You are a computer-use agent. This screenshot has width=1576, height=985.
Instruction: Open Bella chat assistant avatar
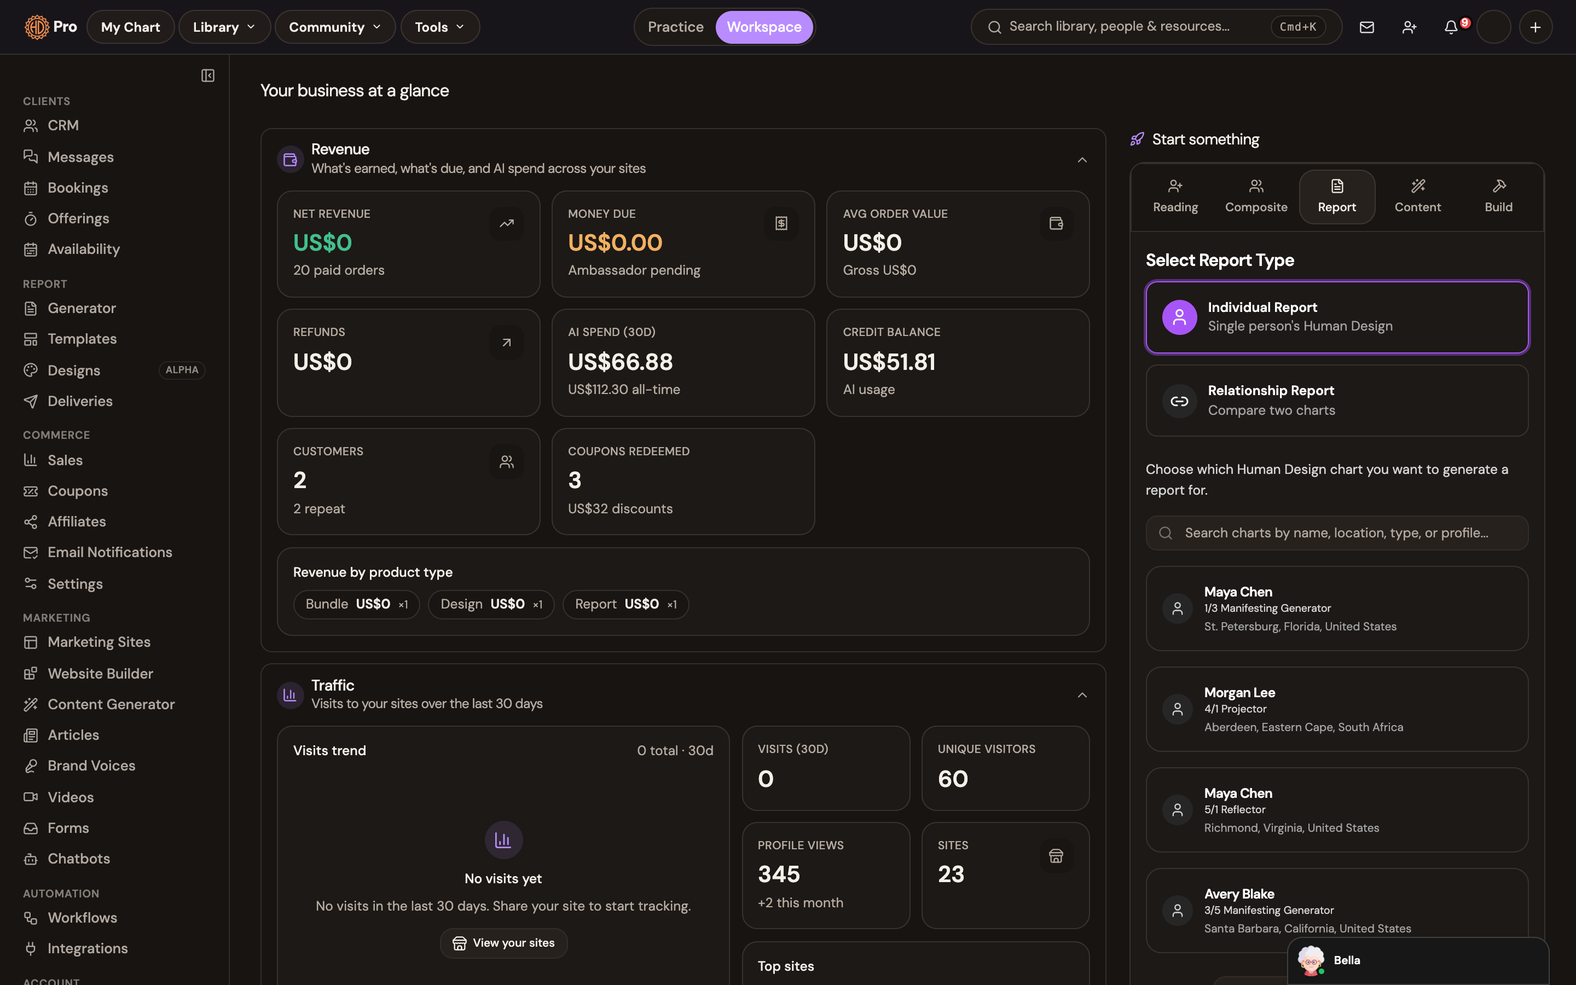pos(1310,961)
